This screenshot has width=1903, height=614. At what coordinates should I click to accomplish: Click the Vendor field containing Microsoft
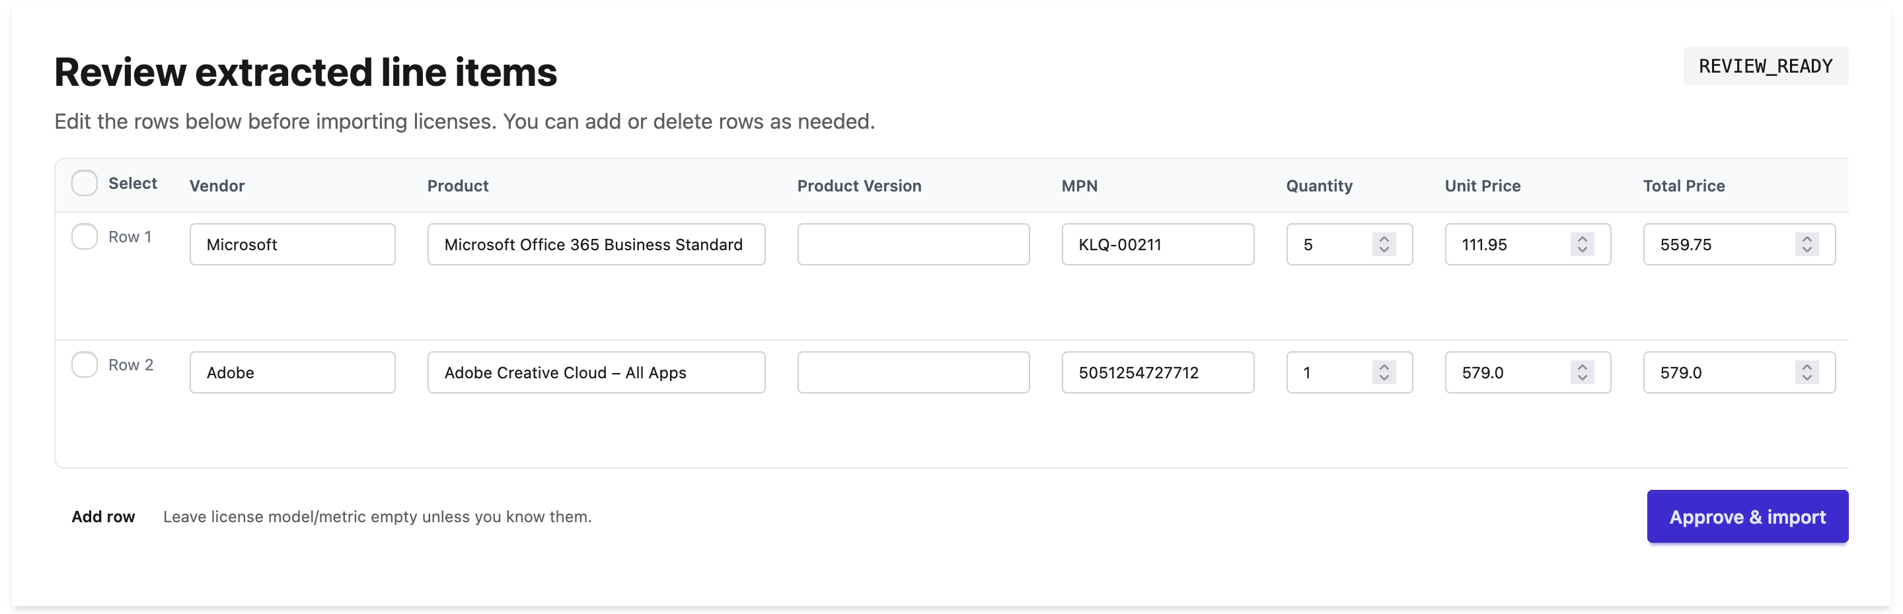click(293, 244)
